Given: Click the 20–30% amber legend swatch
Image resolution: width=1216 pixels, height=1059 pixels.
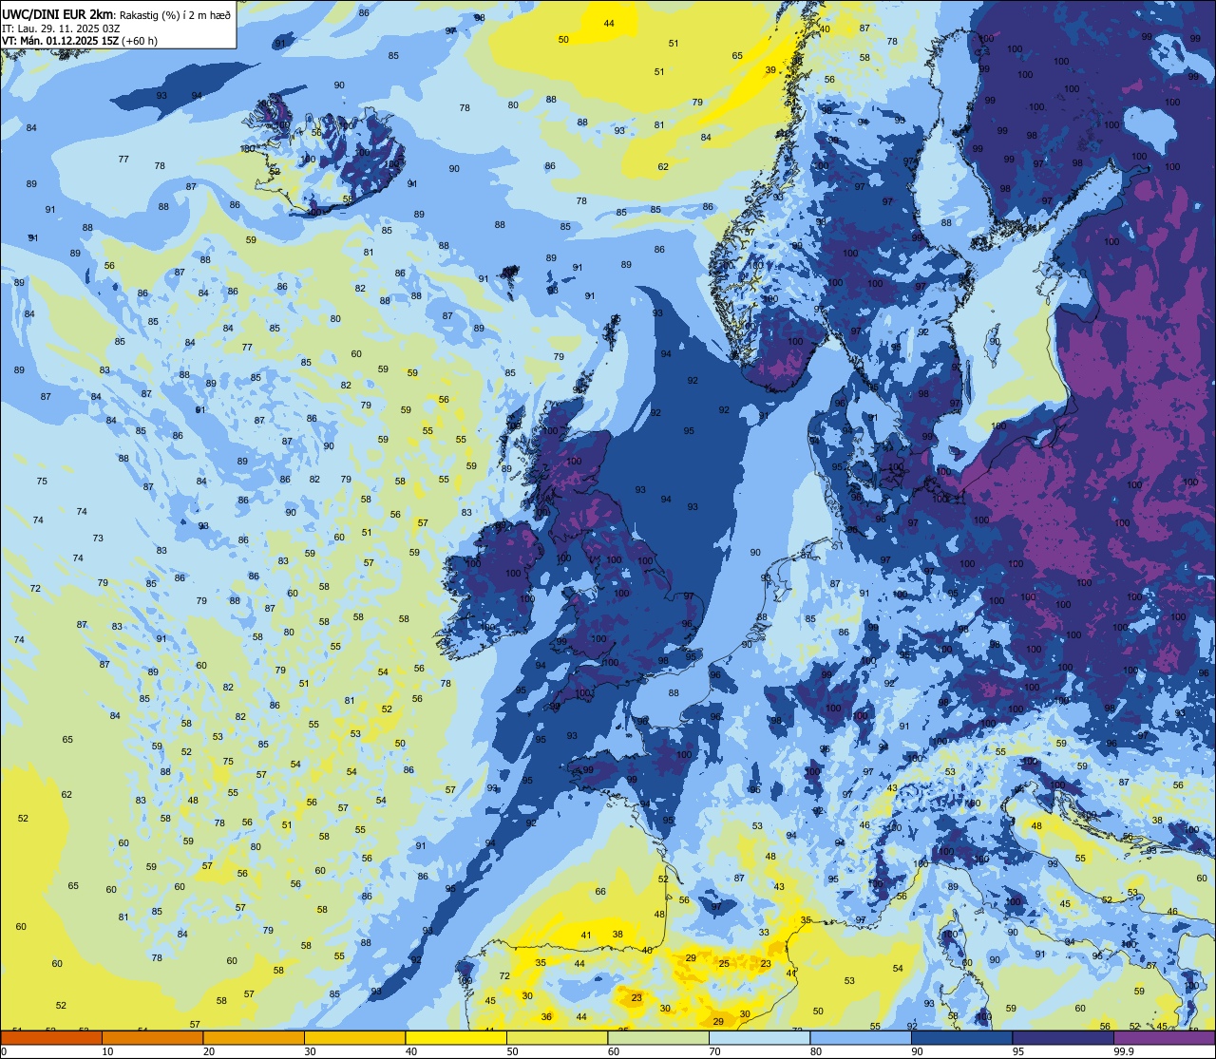Looking at the screenshot, I should tap(254, 1037).
